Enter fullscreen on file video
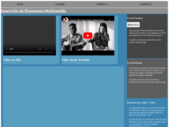 [46, 49]
